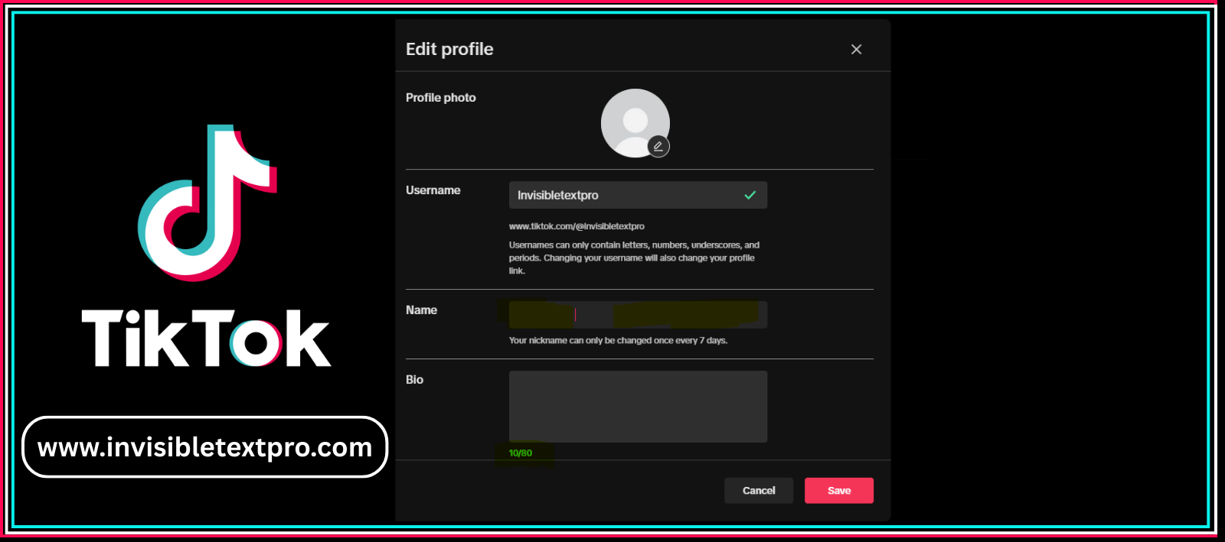Save the profile changes
Viewport: 1225px width, 542px height.
(839, 491)
